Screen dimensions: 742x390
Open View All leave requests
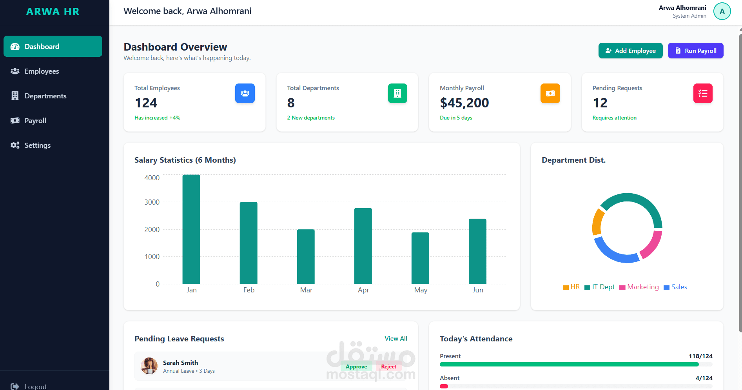[396, 338]
